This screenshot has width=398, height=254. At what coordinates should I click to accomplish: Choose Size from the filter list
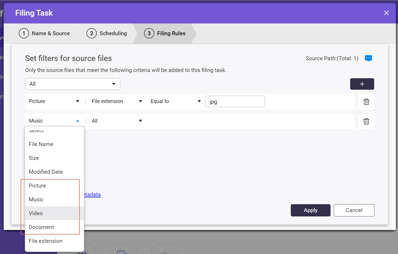[34, 158]
